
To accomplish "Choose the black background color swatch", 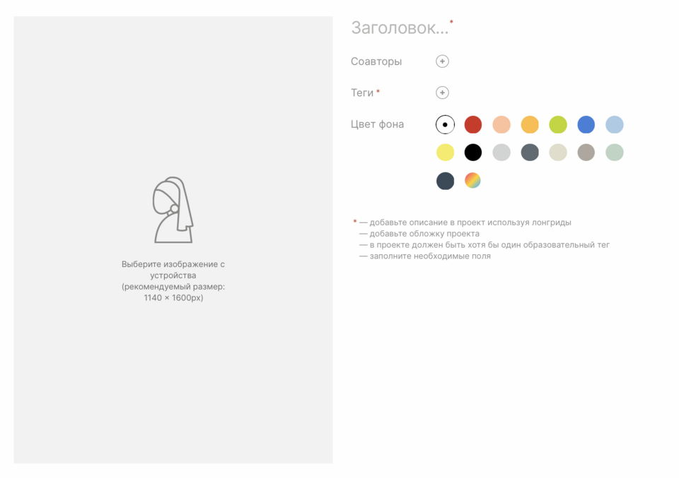I will [x=473, y=153].
